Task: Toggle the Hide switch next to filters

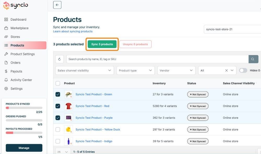Action: coord(243,70)
